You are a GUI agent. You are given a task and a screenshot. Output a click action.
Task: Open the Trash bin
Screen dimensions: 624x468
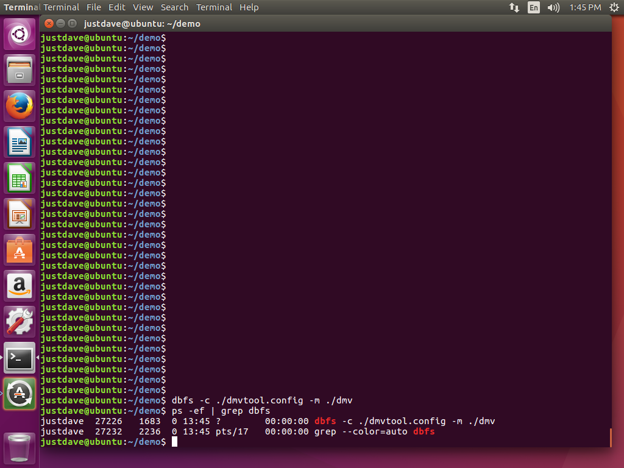click(x=19, y=448)
